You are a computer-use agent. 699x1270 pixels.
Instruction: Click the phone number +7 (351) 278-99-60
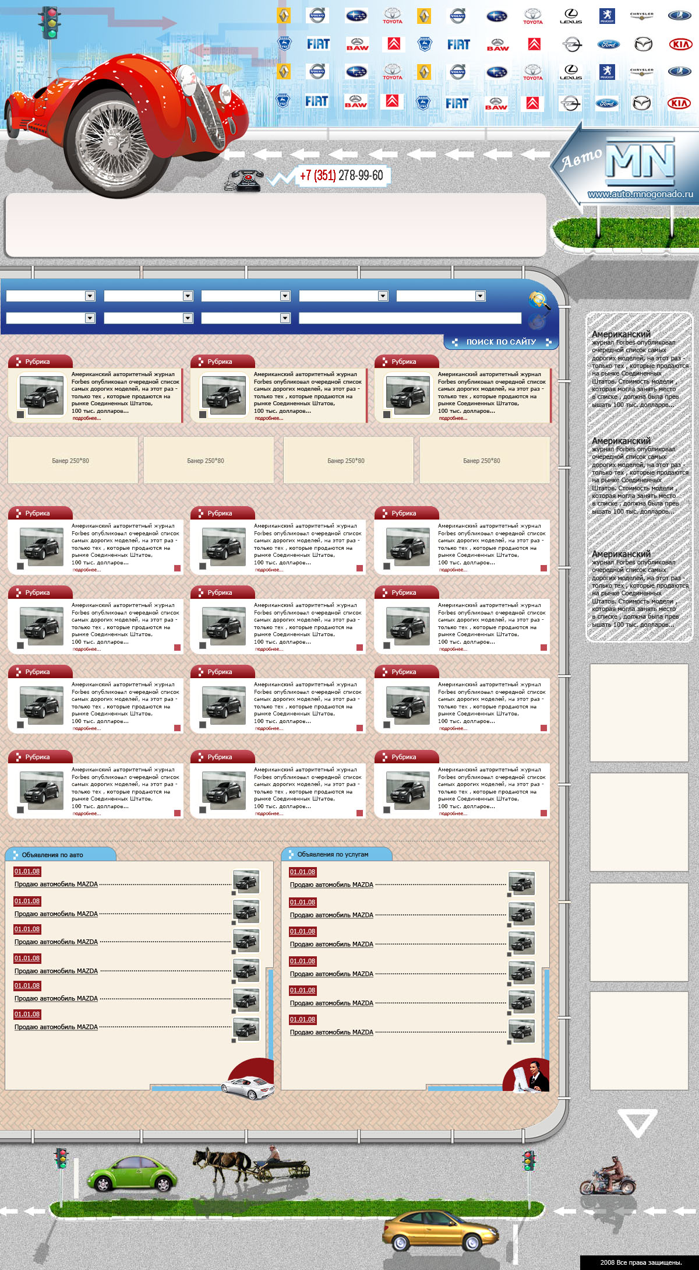click(341, 176)
